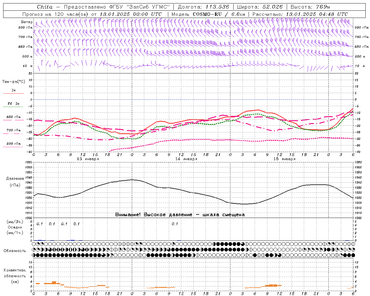
Task: Click the pressure curve peak near 1043 гПа
Action: point(132,180)
